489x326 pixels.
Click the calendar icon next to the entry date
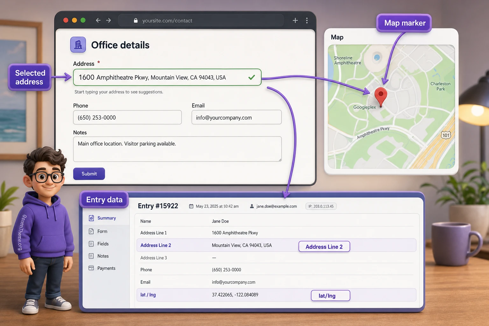pos(191,206)
